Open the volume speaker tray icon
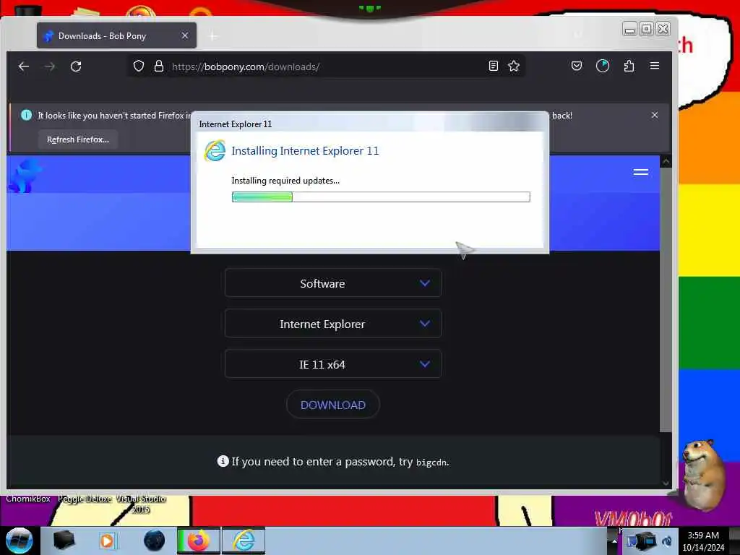Image resolution: width=740 pixels, height=555 pixels. pos(667,541)
